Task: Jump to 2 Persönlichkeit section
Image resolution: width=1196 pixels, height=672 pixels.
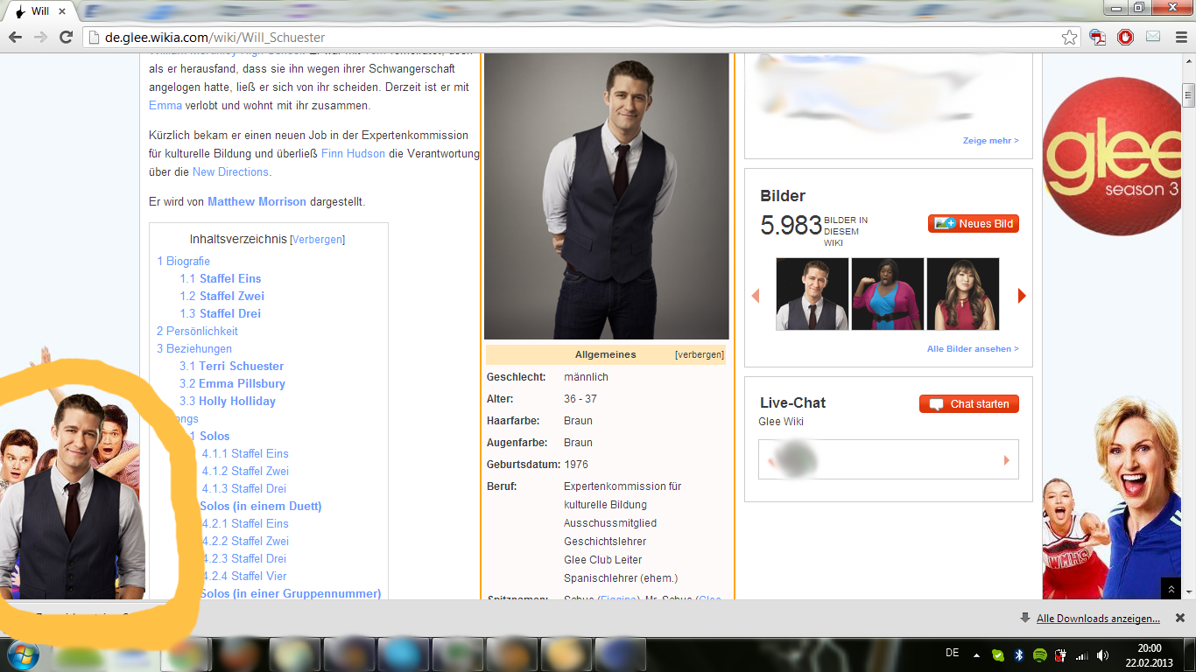Action: point(197,331)
